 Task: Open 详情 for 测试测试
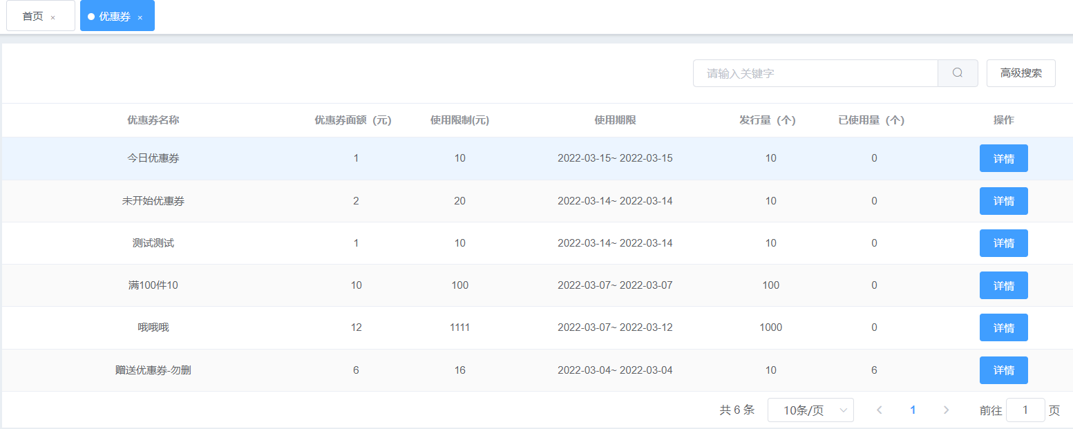click(1004, 243)
